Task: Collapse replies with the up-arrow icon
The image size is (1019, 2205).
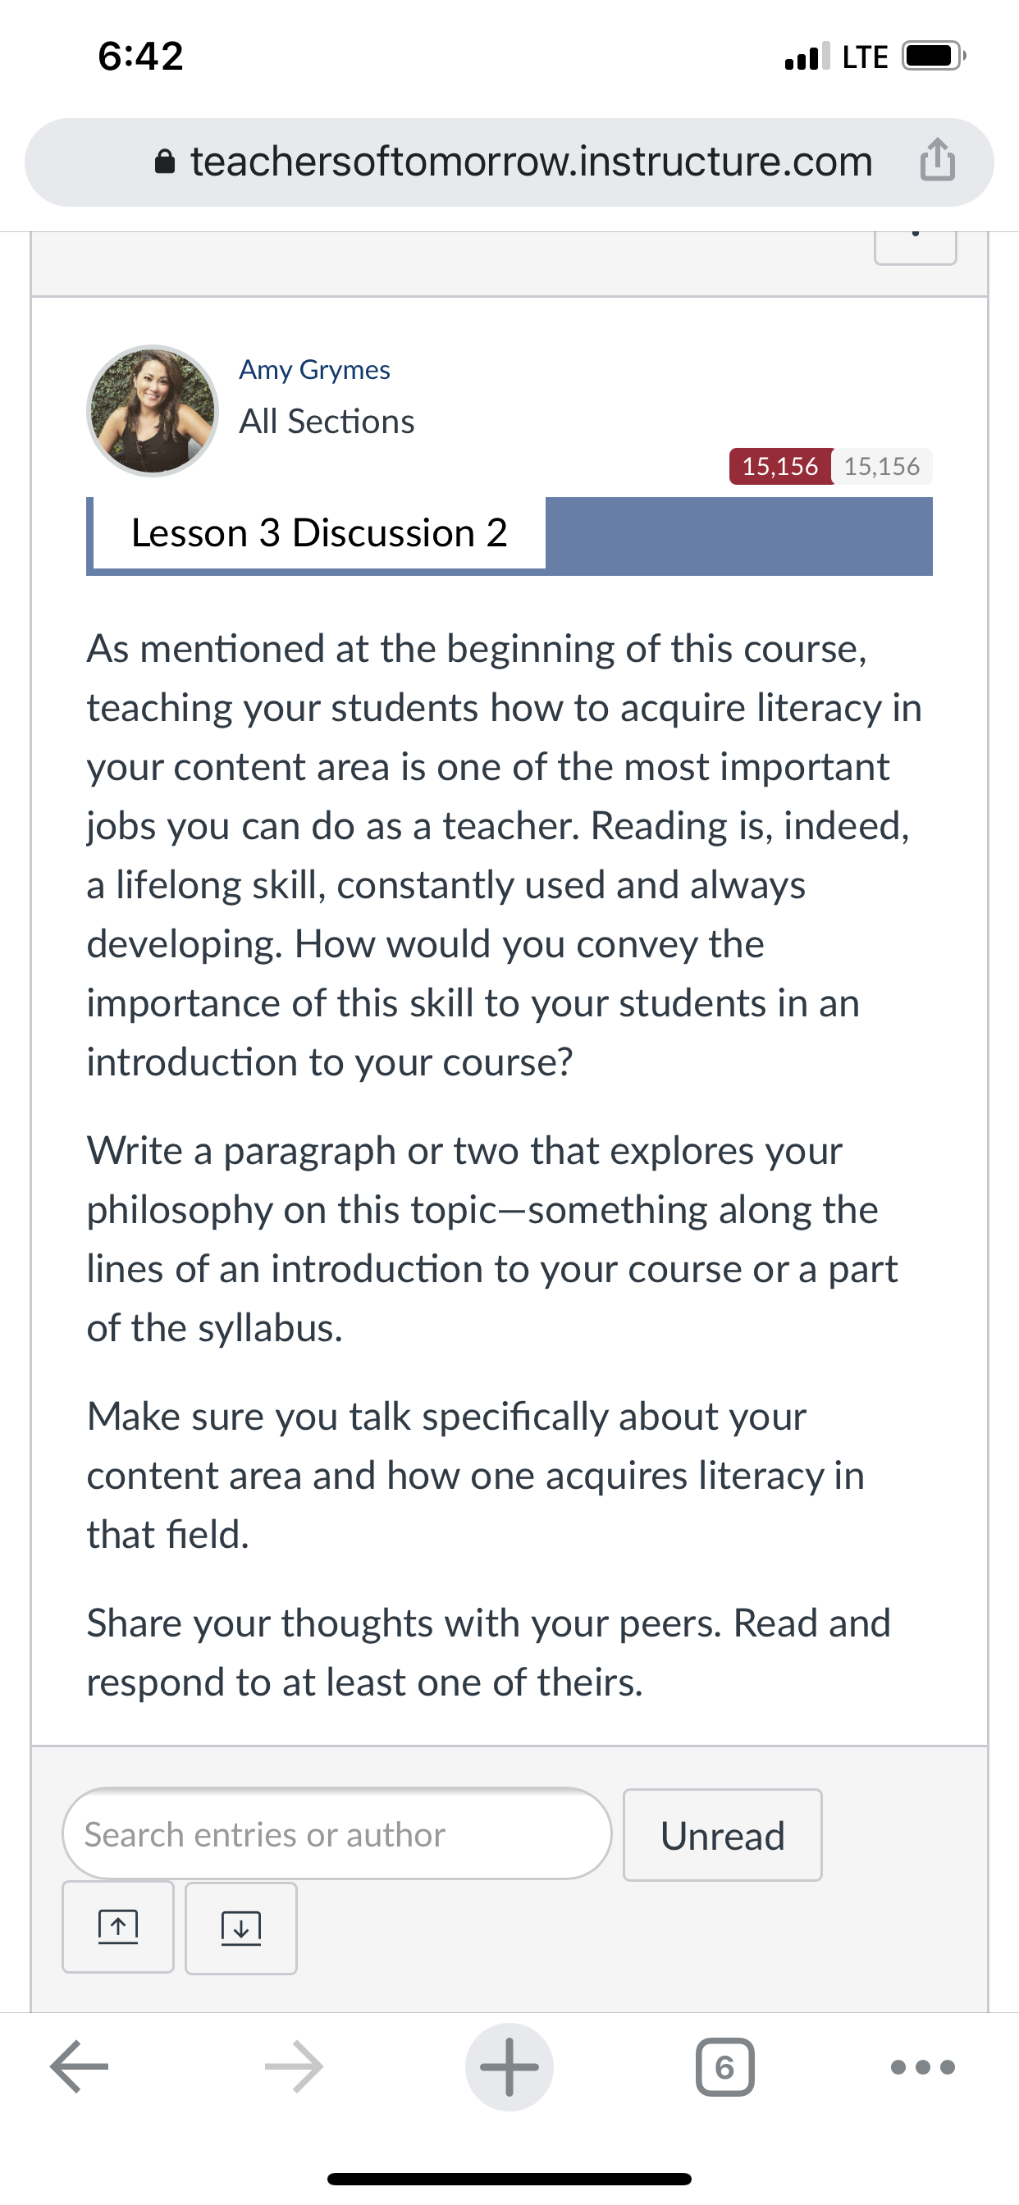Action: (x=118, y=1928)
